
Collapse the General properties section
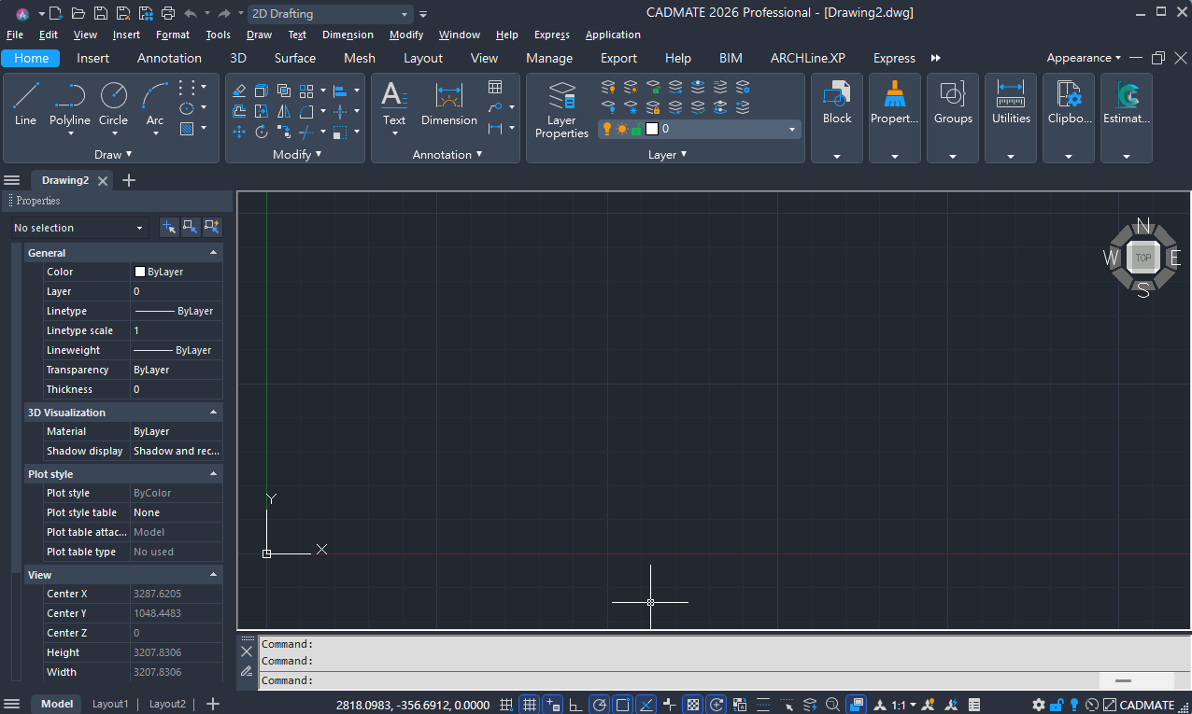(x=213, y=253)
